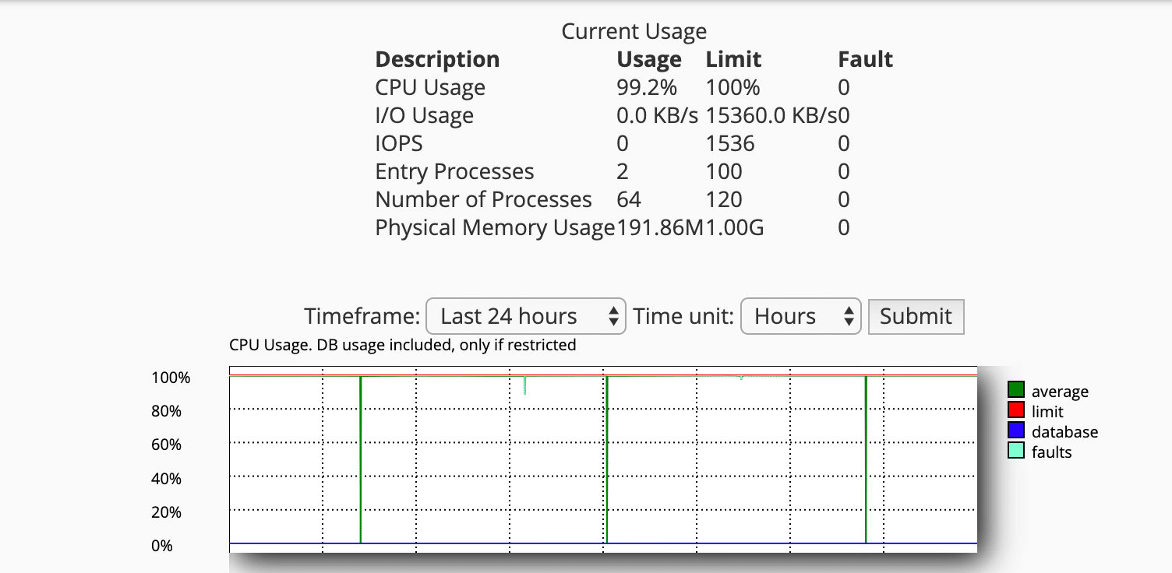Click the Usage column header
Viewport: 1172px width, 573px height.
tap(648, 60)
